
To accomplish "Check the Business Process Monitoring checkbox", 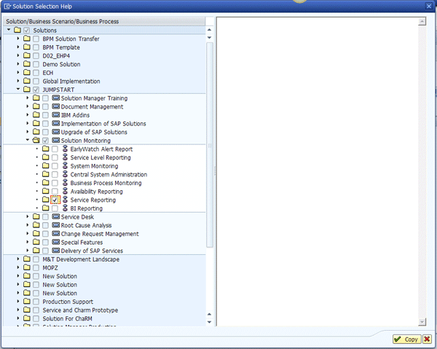I will click(x=55, y=183).
